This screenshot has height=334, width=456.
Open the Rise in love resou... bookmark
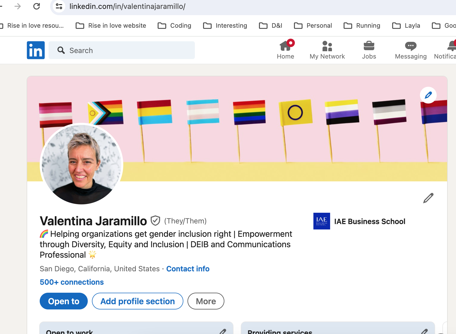pos(32,26)
